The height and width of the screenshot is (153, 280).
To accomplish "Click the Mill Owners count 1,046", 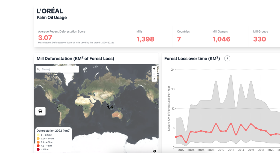I will [x=221, y=39].
